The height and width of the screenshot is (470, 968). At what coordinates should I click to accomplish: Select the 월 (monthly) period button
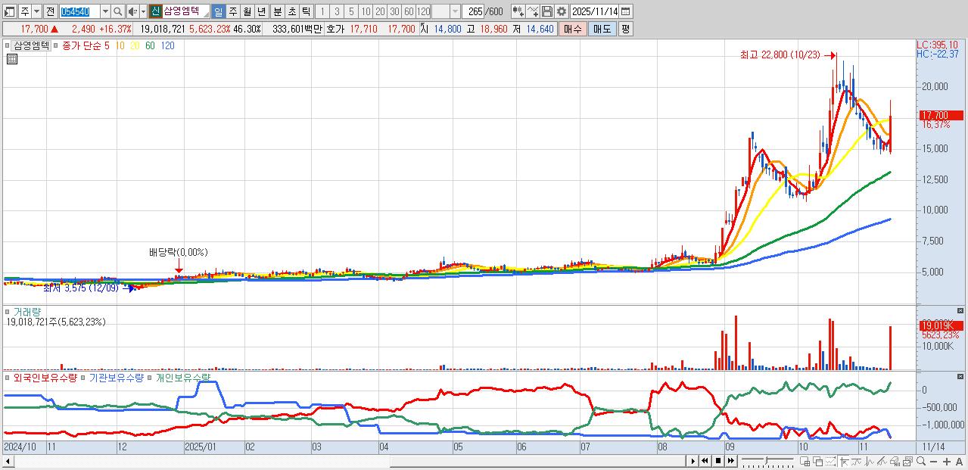[247, 11]
